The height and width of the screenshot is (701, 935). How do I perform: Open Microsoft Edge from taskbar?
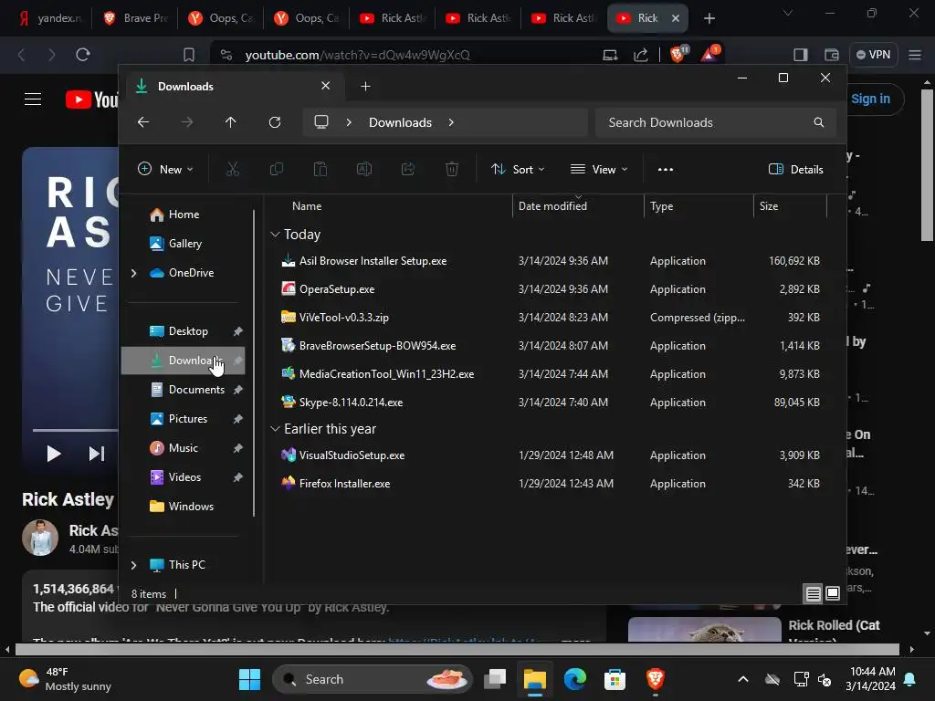(575, 679)
